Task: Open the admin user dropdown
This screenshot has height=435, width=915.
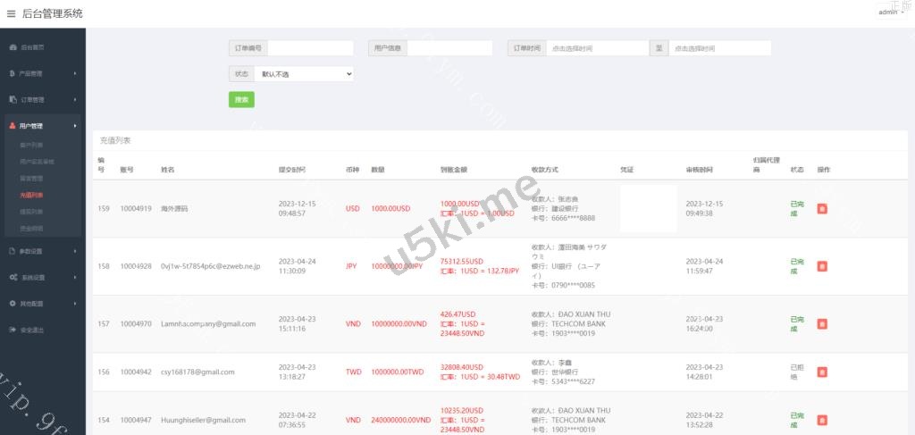Action: pos(891,13)
